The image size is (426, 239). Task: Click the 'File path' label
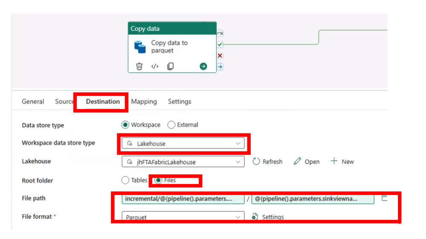click(x=34, y=198)
